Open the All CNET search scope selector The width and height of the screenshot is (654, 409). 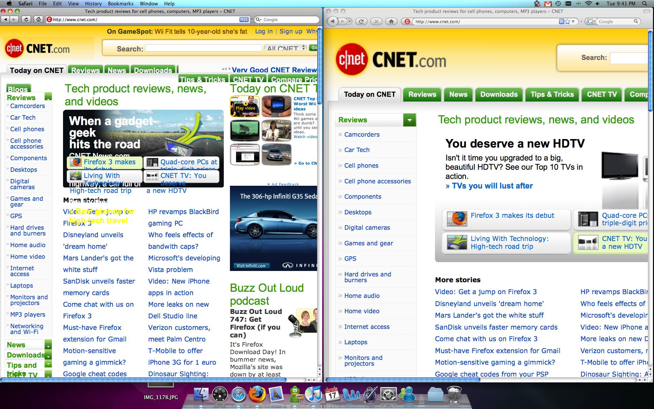[285, 48]
